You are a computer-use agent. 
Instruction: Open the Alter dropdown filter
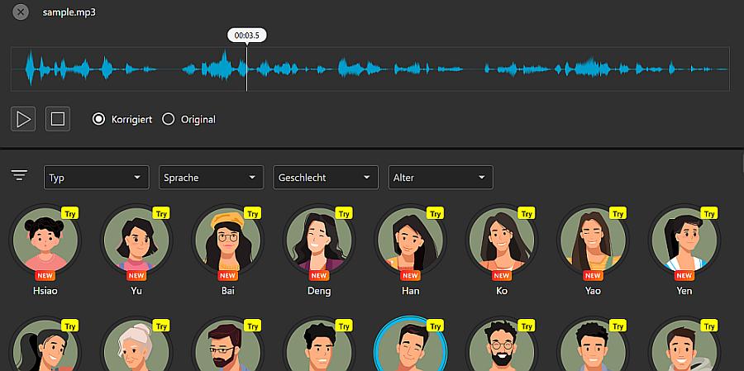441,178
